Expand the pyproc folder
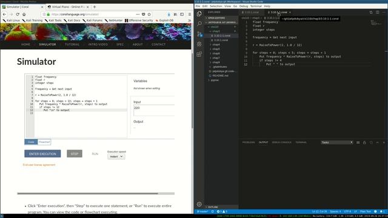The width and height of the screenshot is (388, 218). pyautogui.click(x=214, y=80)
